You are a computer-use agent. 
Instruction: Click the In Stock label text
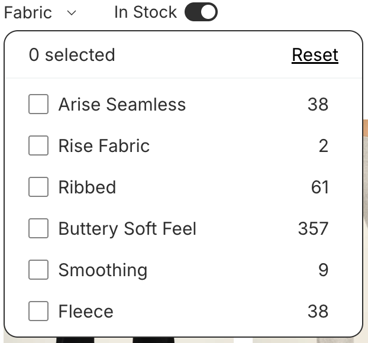146,12
